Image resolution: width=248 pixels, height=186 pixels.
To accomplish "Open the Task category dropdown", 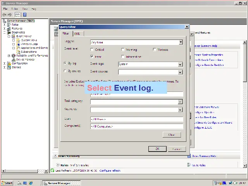I will (x=180, y=102).
